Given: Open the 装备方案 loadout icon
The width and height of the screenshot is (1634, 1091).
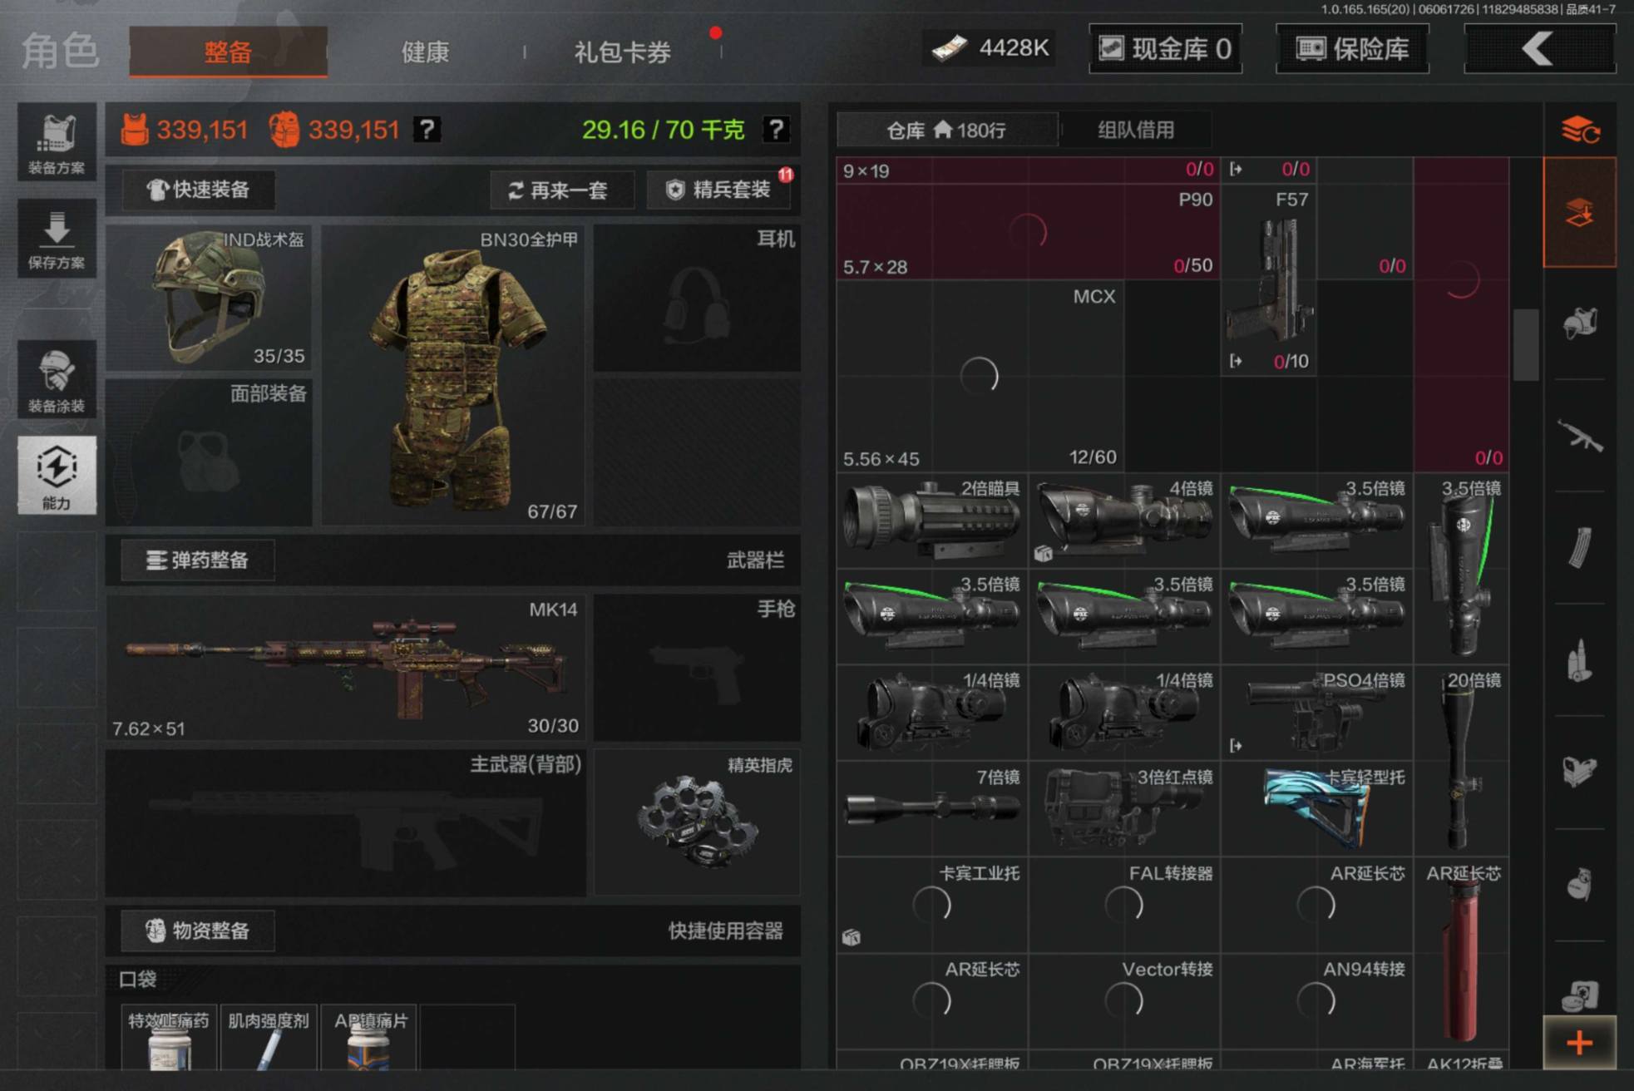Looking at the screenshot, I should [57, 143].
